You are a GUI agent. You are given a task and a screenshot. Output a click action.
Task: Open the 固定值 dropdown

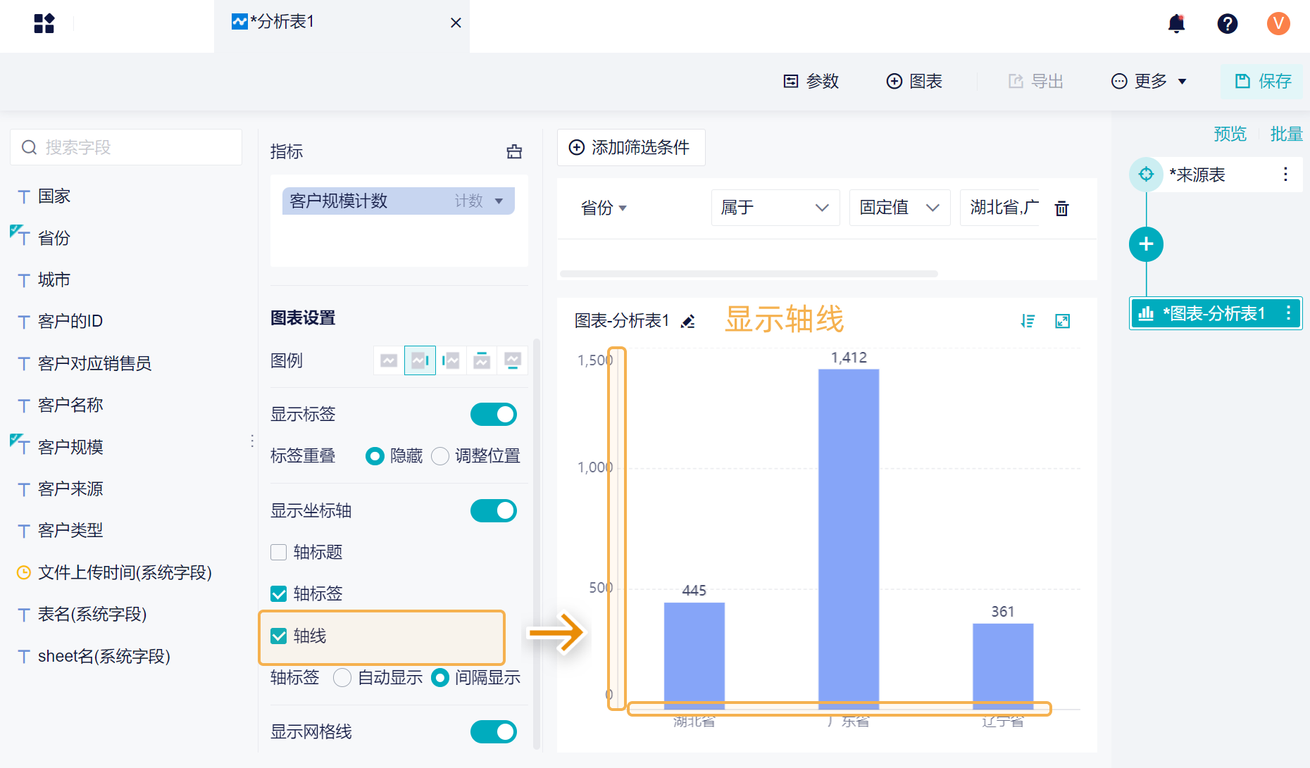(x=899, y=208)
